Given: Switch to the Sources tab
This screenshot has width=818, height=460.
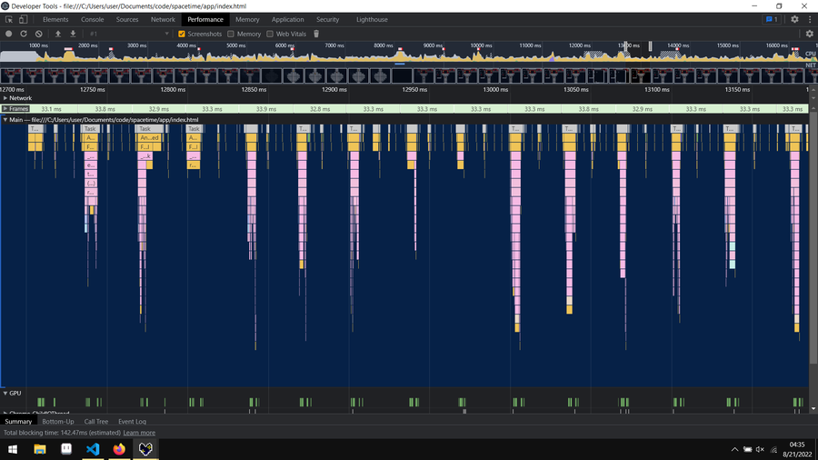Looking at the screenshot, I should pos(127,19).
